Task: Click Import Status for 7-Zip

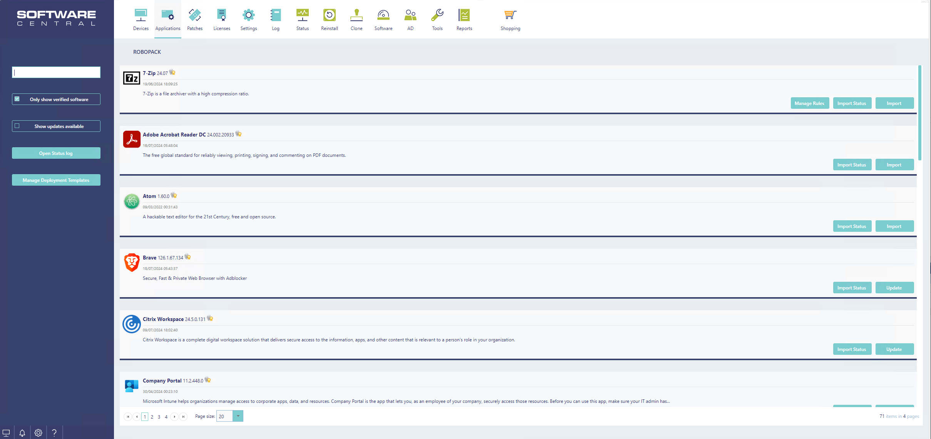Action: click(x=852, y=103)
